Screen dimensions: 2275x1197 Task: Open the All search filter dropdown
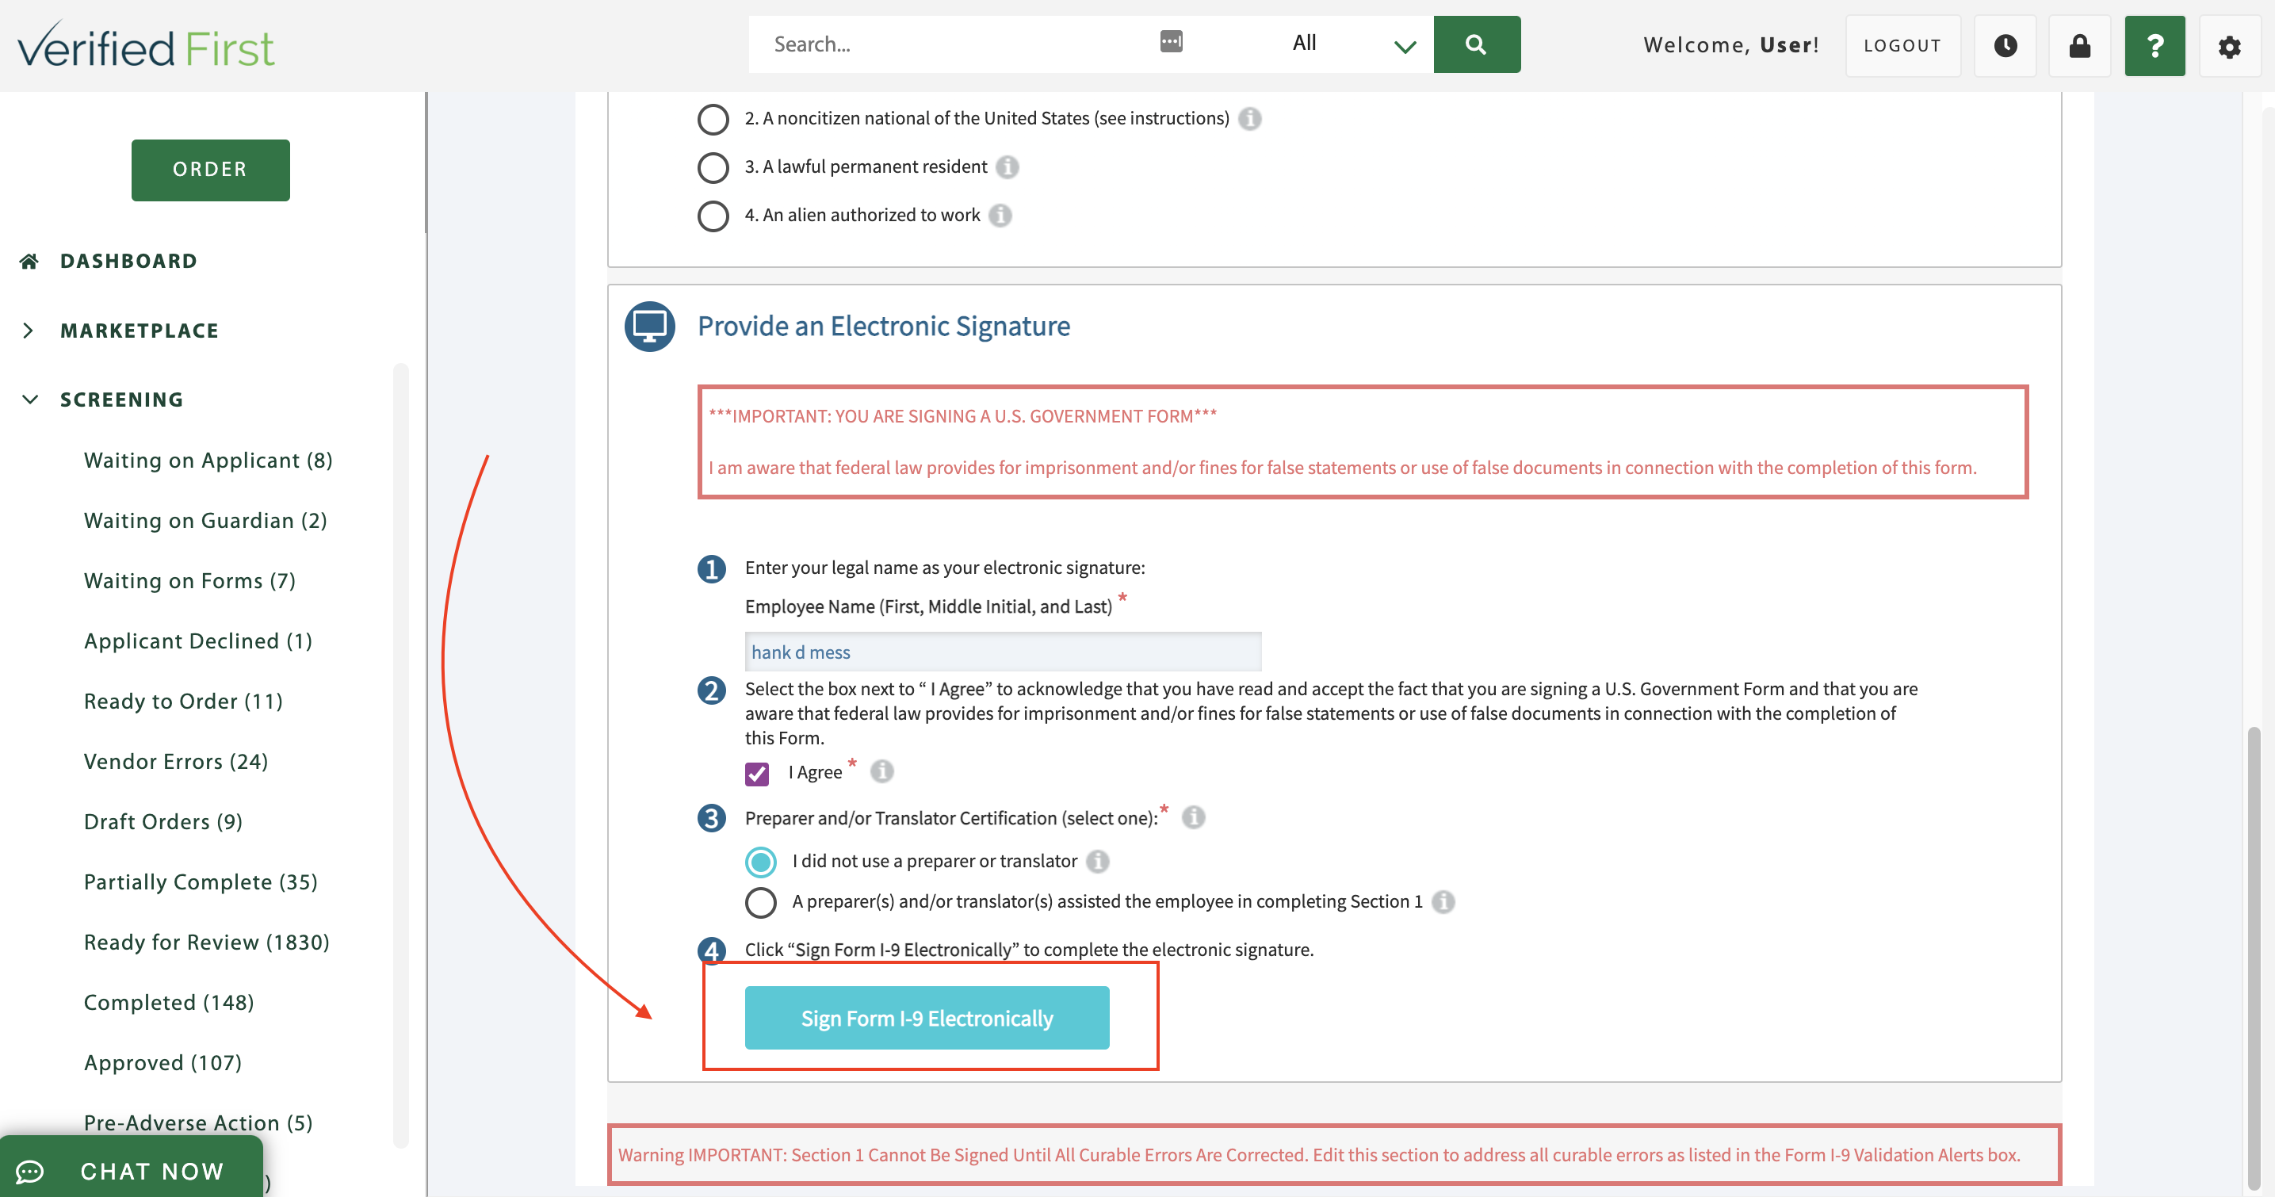tap(1352, 44)
